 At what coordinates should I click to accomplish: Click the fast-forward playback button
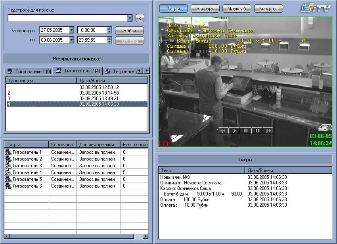268,130
